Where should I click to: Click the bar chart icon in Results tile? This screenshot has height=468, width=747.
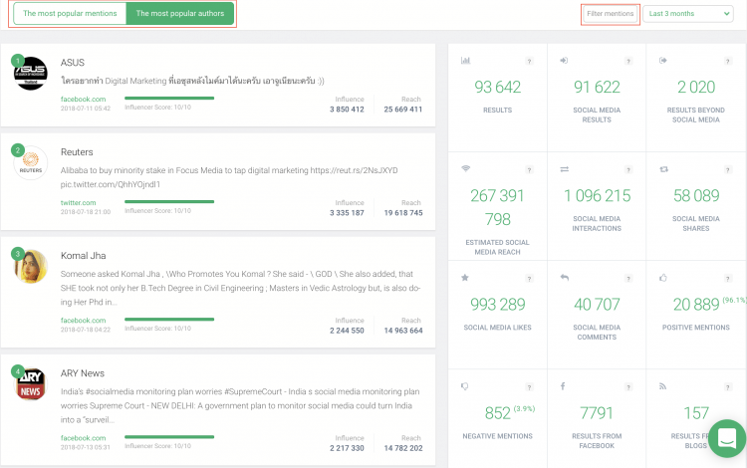click(465, 61)
